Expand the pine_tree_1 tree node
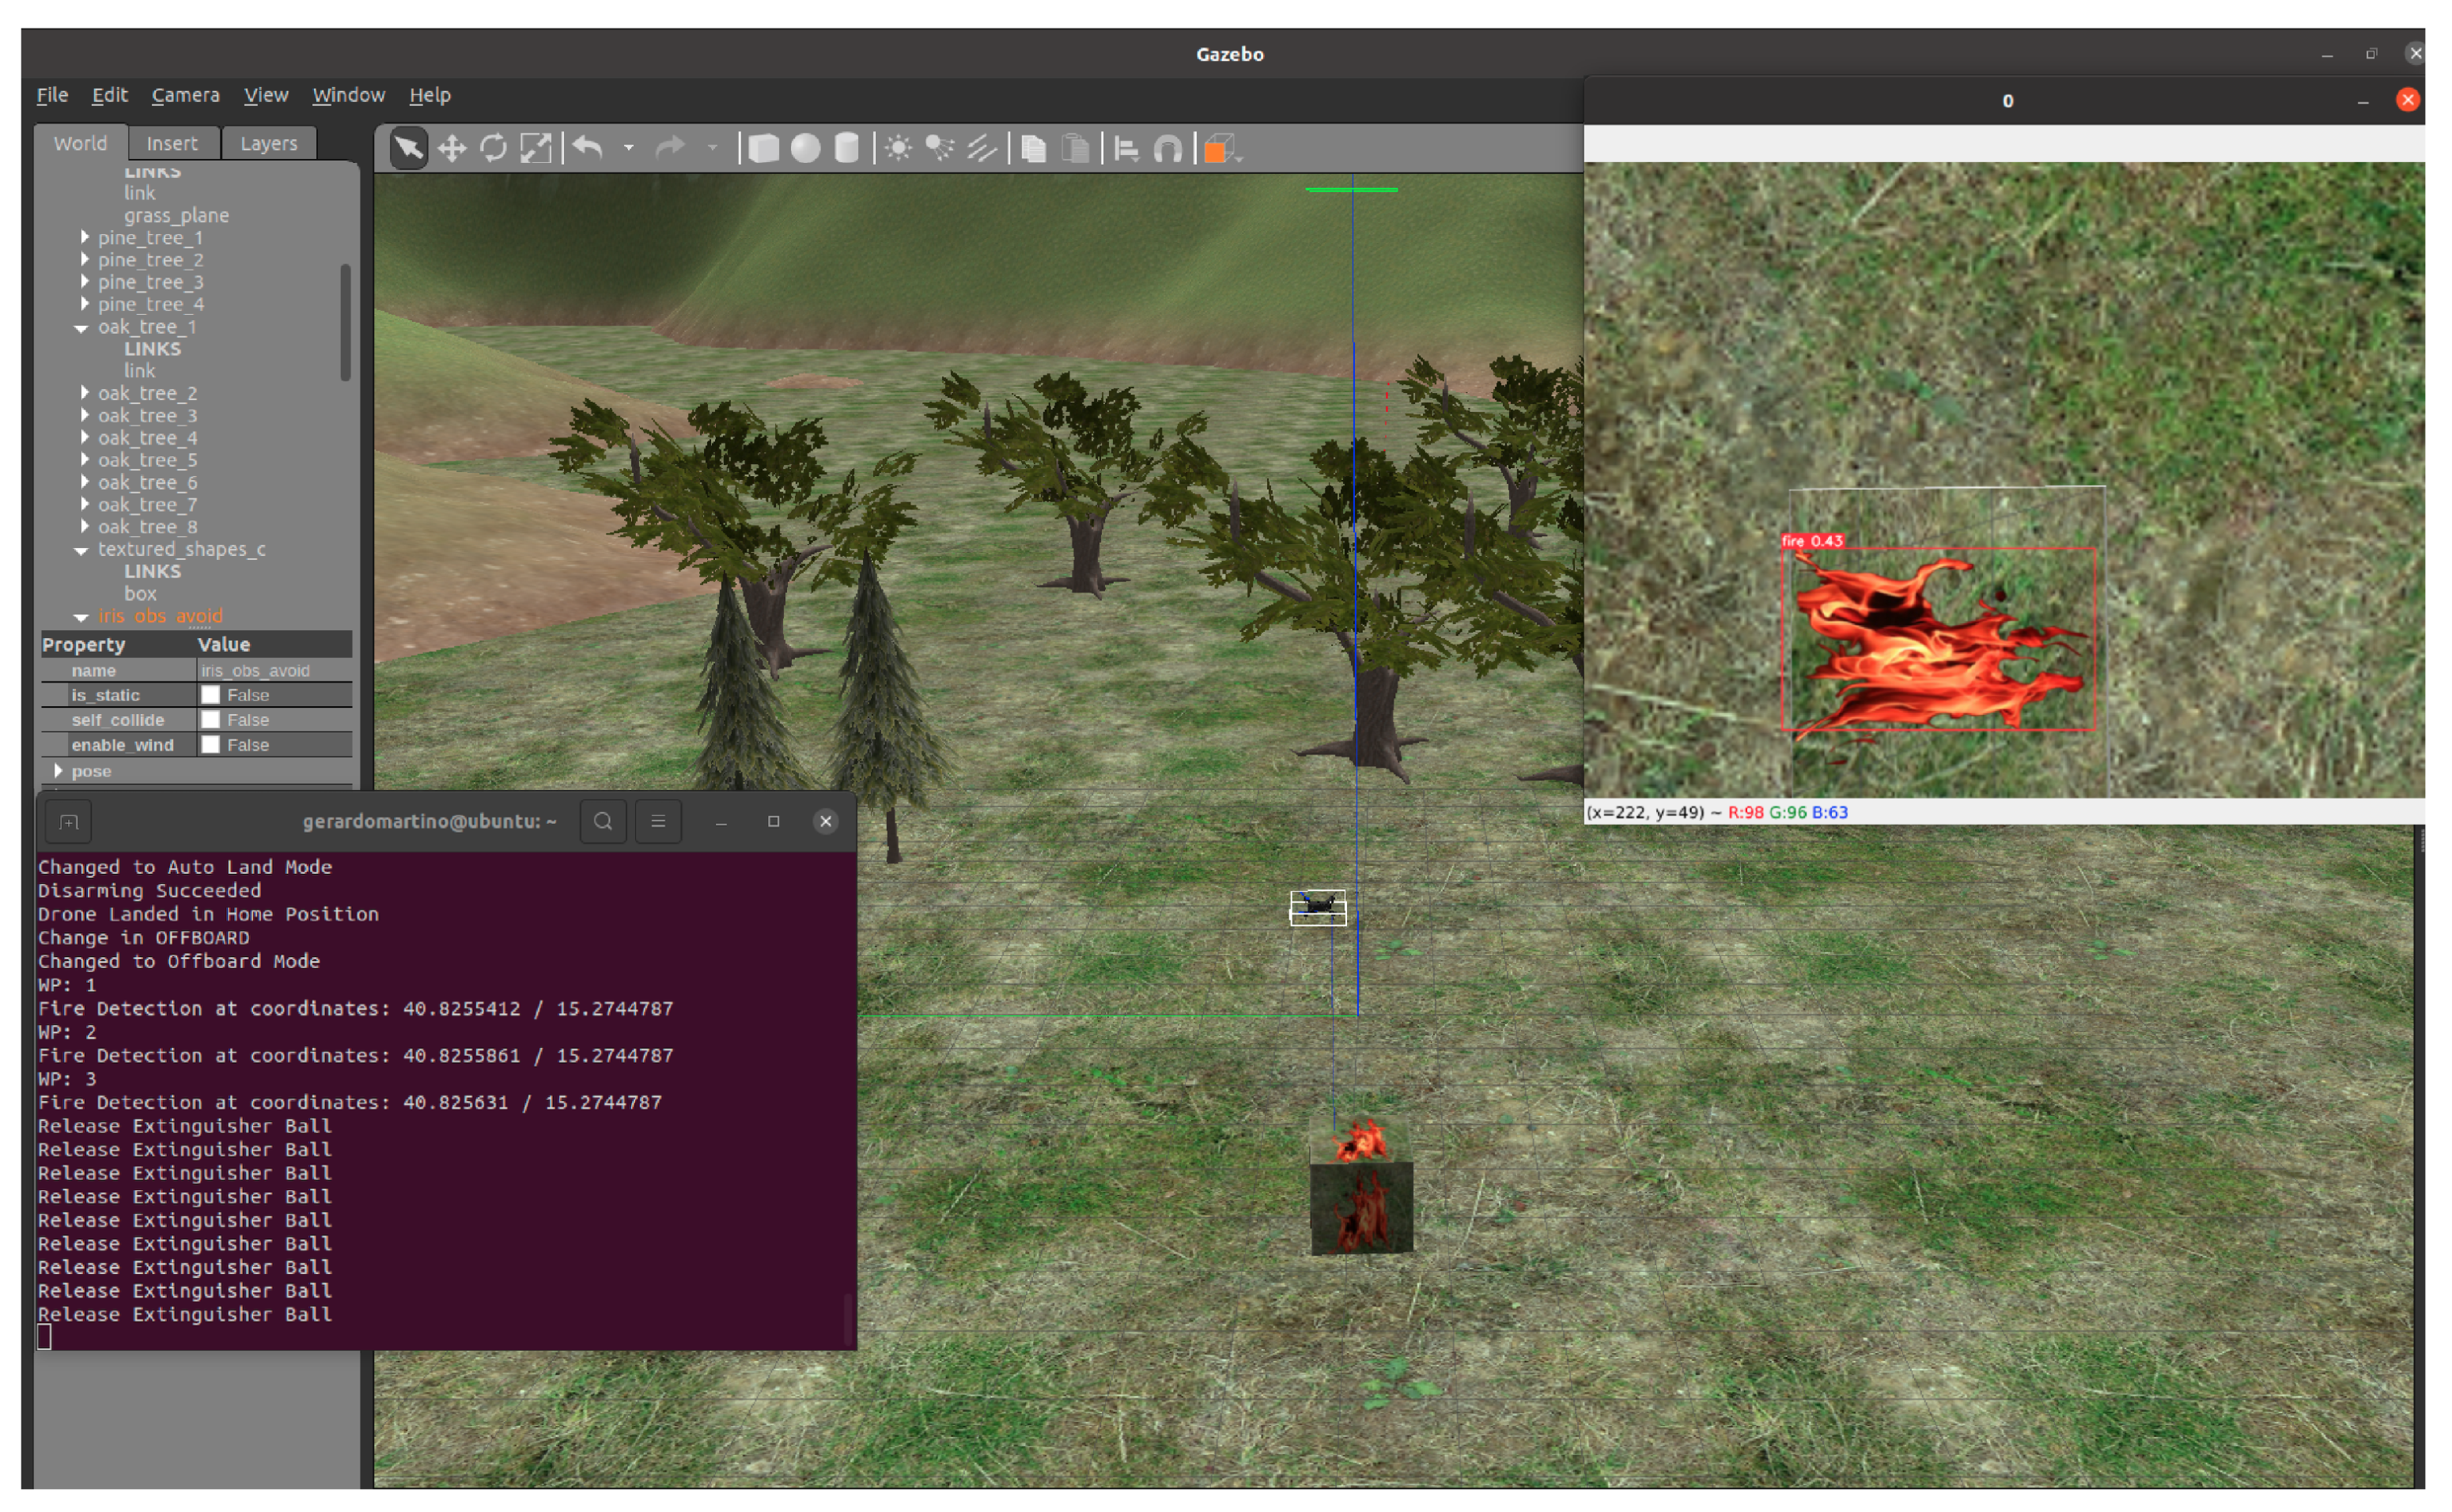Image resolution: width=2452 pixels, height=1512 pixels. click(x=85, y=238)
